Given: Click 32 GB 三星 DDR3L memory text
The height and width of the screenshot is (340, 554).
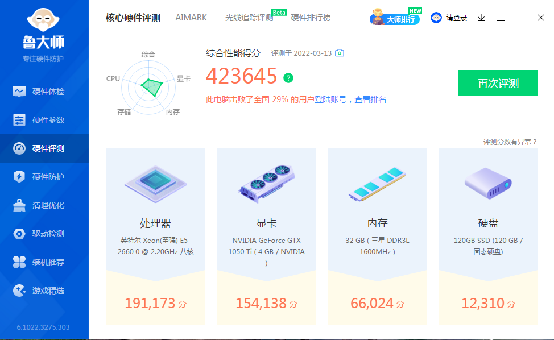Looking at the screenshot, I should 377,246.
